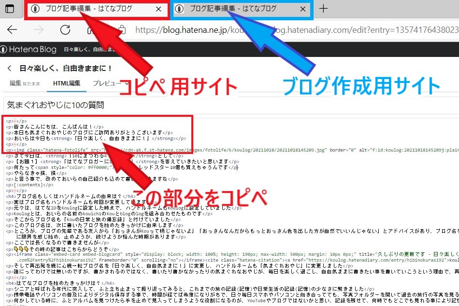The image size is (459, 306).
Task: Click the img class="hatena-fotolife" code line
Action: coord(232,150)
